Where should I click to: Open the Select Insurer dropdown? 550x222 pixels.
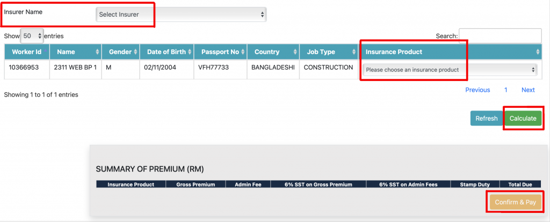pos(181,14)
